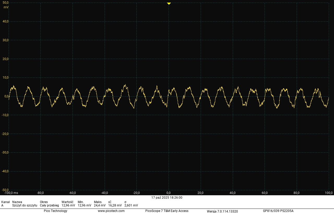Click the yellow trigger marker triangle
This screenshot has width=334, height=213.
point(169,3)
